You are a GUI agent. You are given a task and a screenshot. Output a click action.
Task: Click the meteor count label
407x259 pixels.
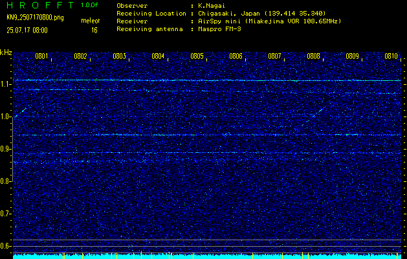[x=91, y=21]
